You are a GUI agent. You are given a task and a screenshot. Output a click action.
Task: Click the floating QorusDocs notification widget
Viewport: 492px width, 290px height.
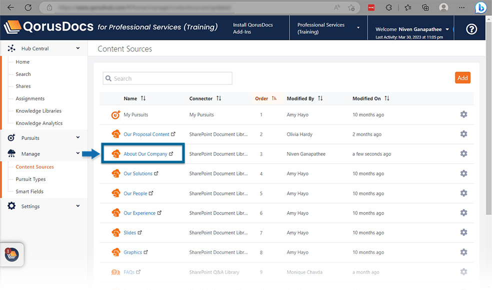[12, 254]
